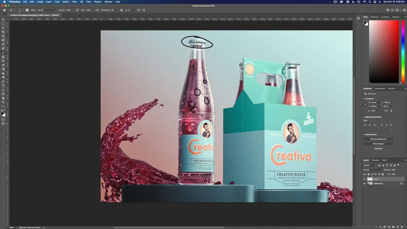
Task: Hide Layer 1 using its eye icon
Action: pyautogui.click(x=364, y=179)
